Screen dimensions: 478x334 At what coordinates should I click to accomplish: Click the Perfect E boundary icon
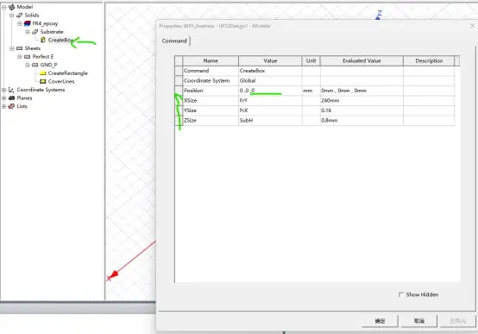(x=28, y=56)
